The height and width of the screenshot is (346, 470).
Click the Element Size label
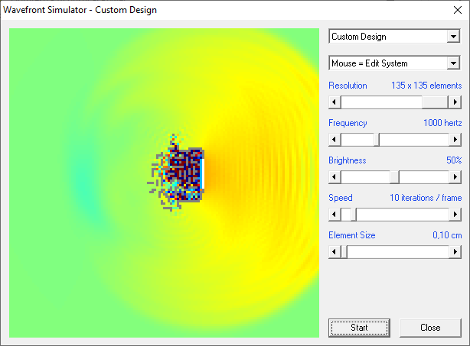tap(352, 235)
